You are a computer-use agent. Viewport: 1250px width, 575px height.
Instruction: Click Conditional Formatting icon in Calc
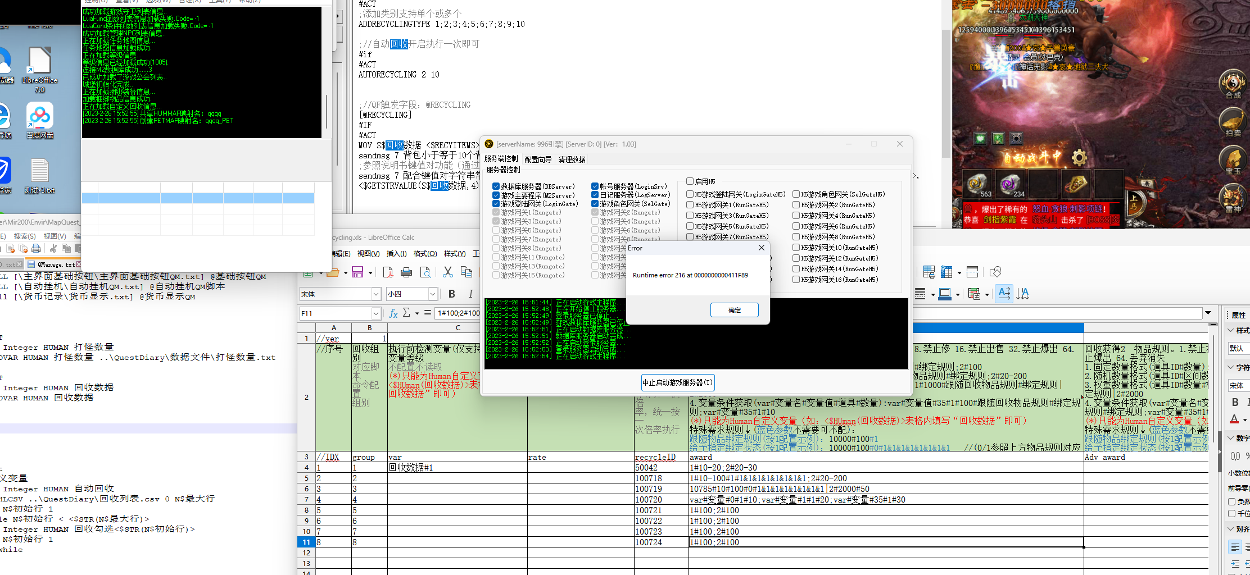click(975, 294)
